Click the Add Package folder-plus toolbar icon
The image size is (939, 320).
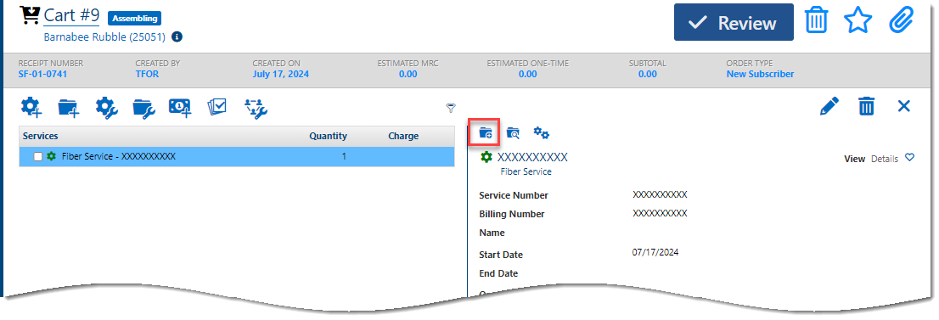click(x=68, y=107)
